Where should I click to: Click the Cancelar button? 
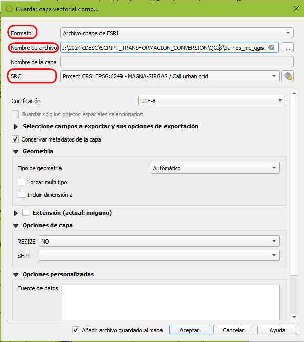233,330
